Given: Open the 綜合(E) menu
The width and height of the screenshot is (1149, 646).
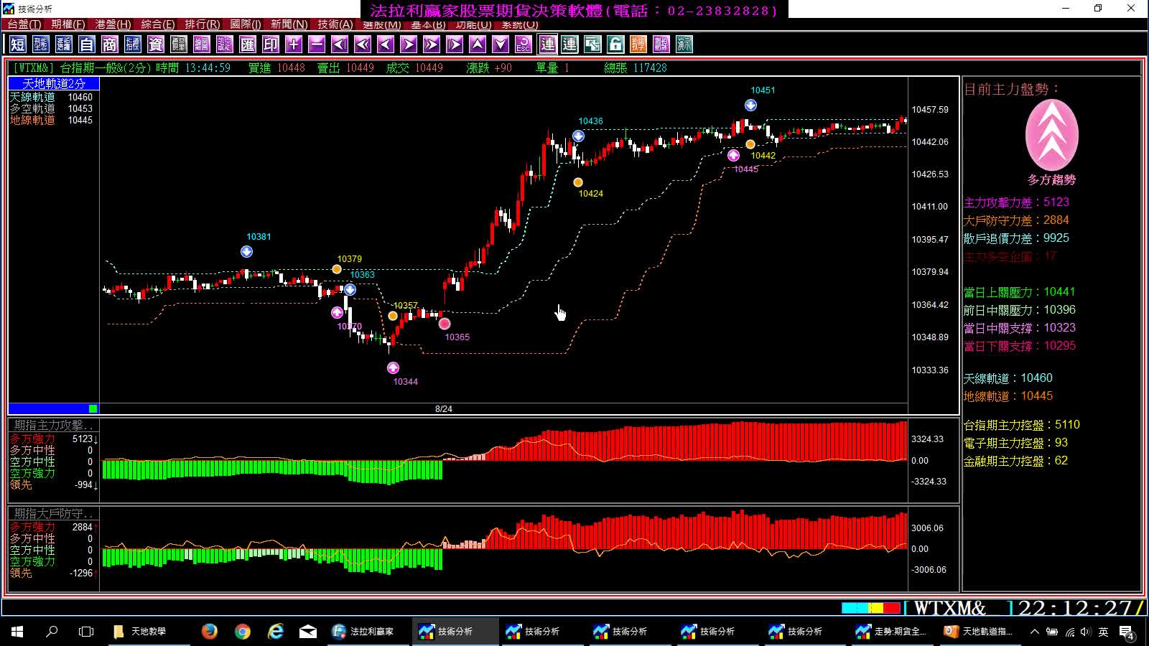Looking at the screenshot, I should (x=157, y=24).
